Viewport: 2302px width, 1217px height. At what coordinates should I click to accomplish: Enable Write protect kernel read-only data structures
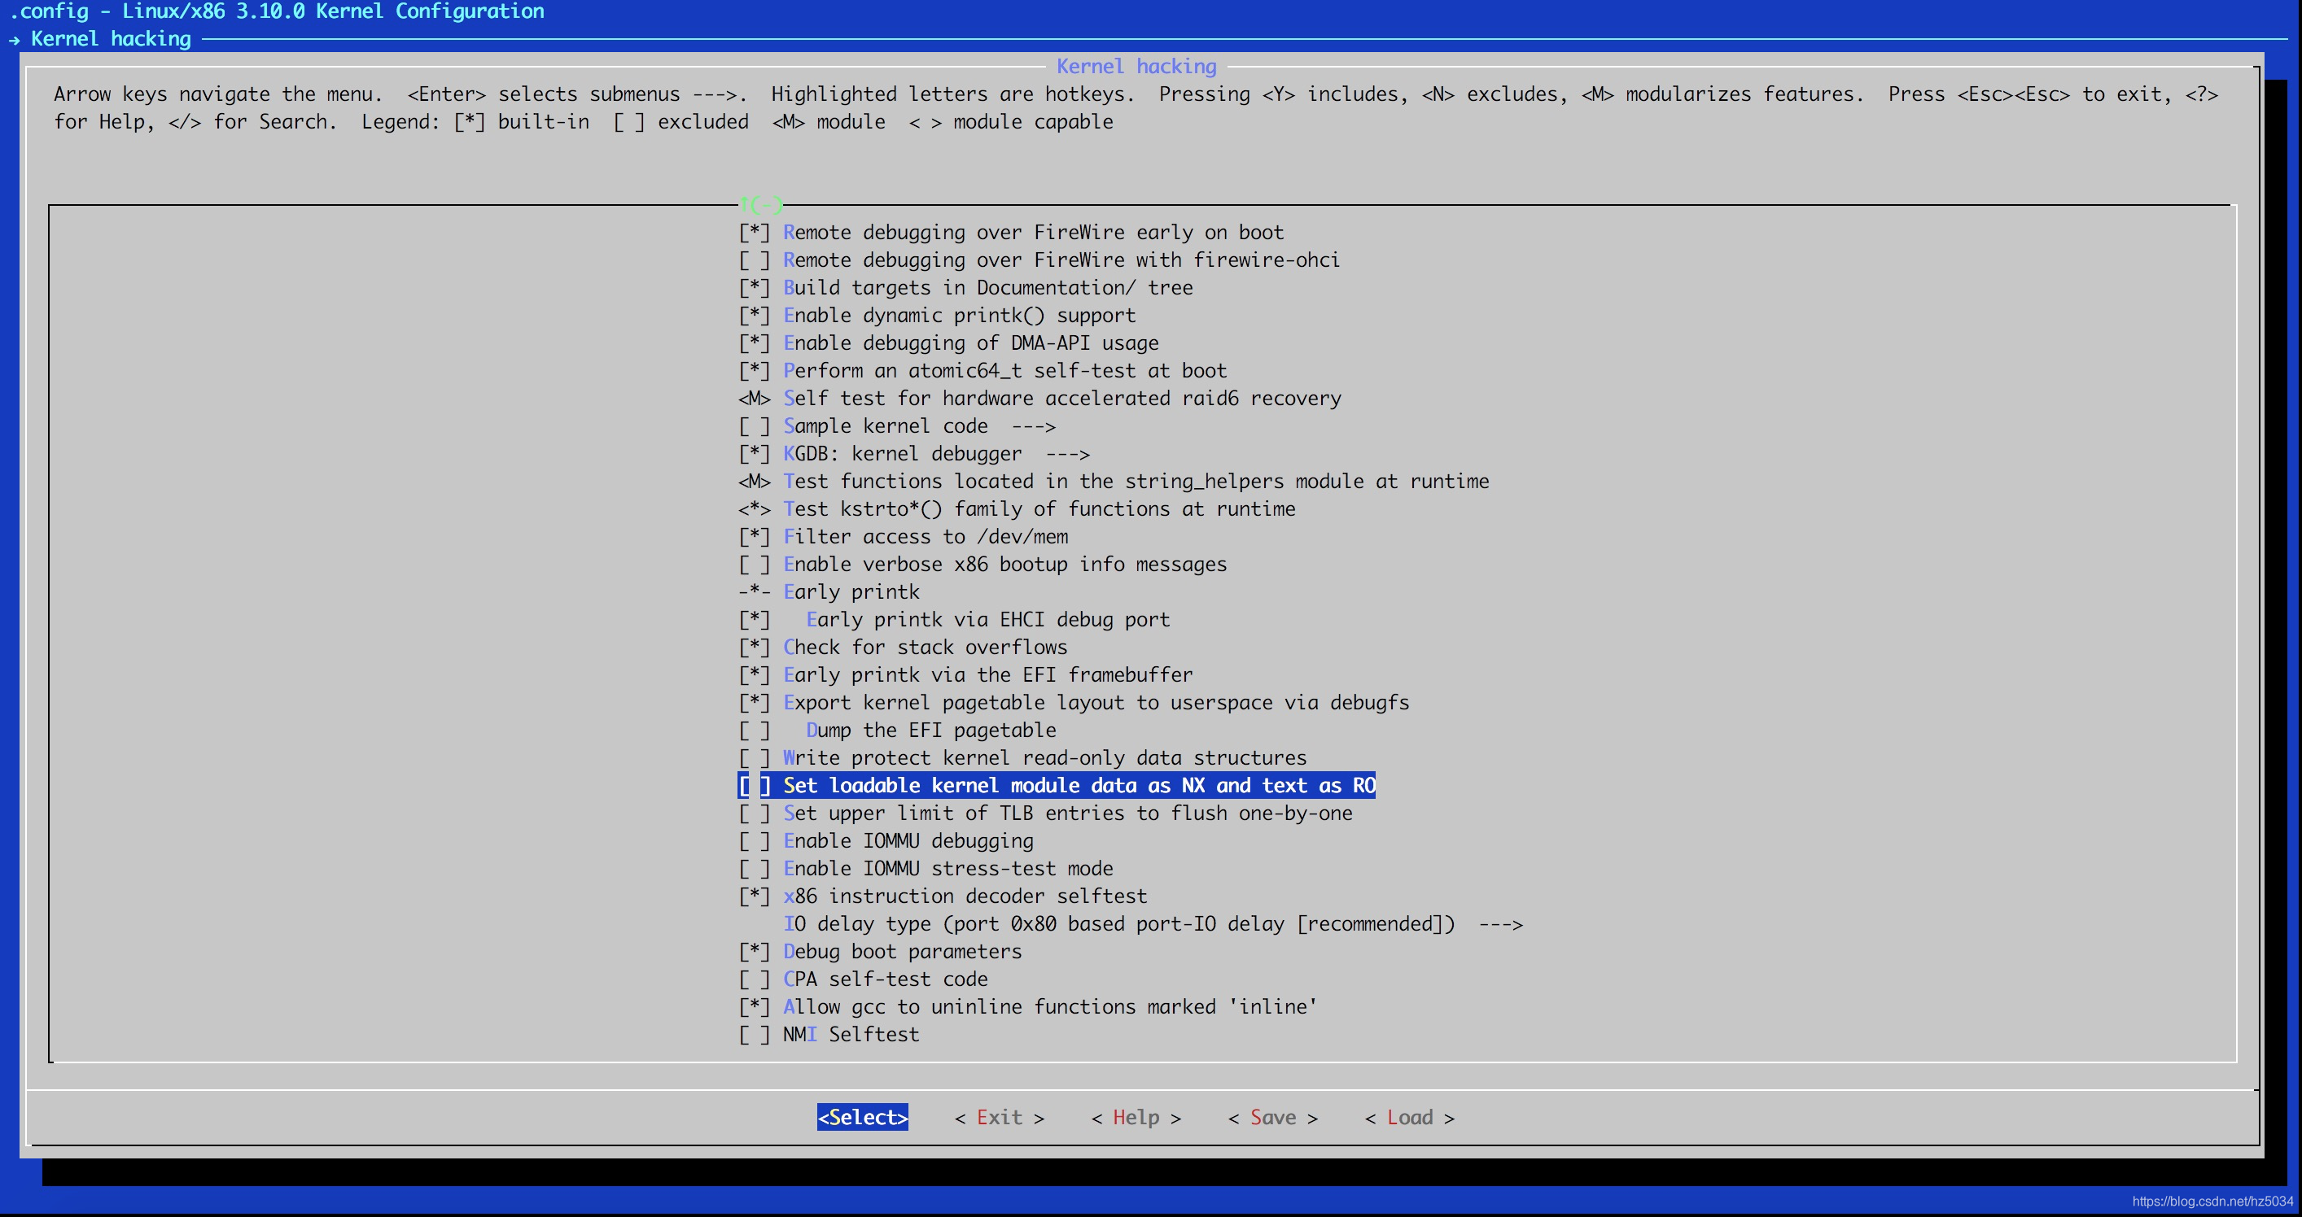[x=753, y=758]
